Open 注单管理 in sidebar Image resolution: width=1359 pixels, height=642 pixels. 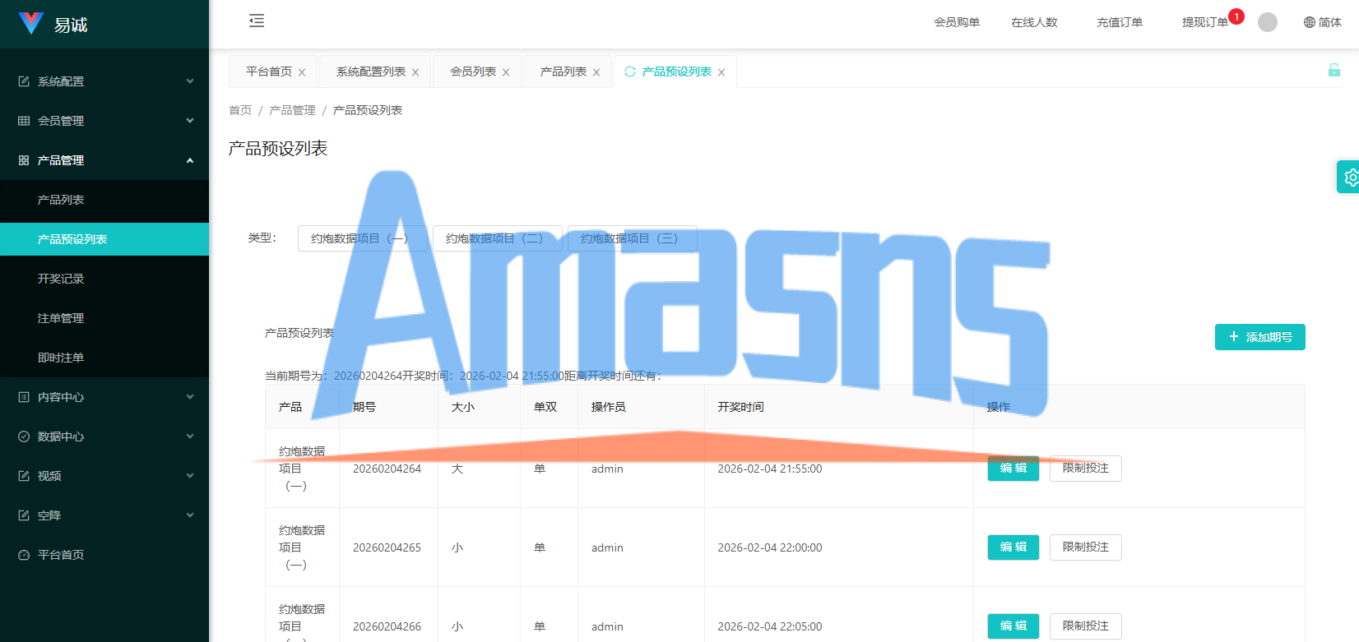pos(104,318)
